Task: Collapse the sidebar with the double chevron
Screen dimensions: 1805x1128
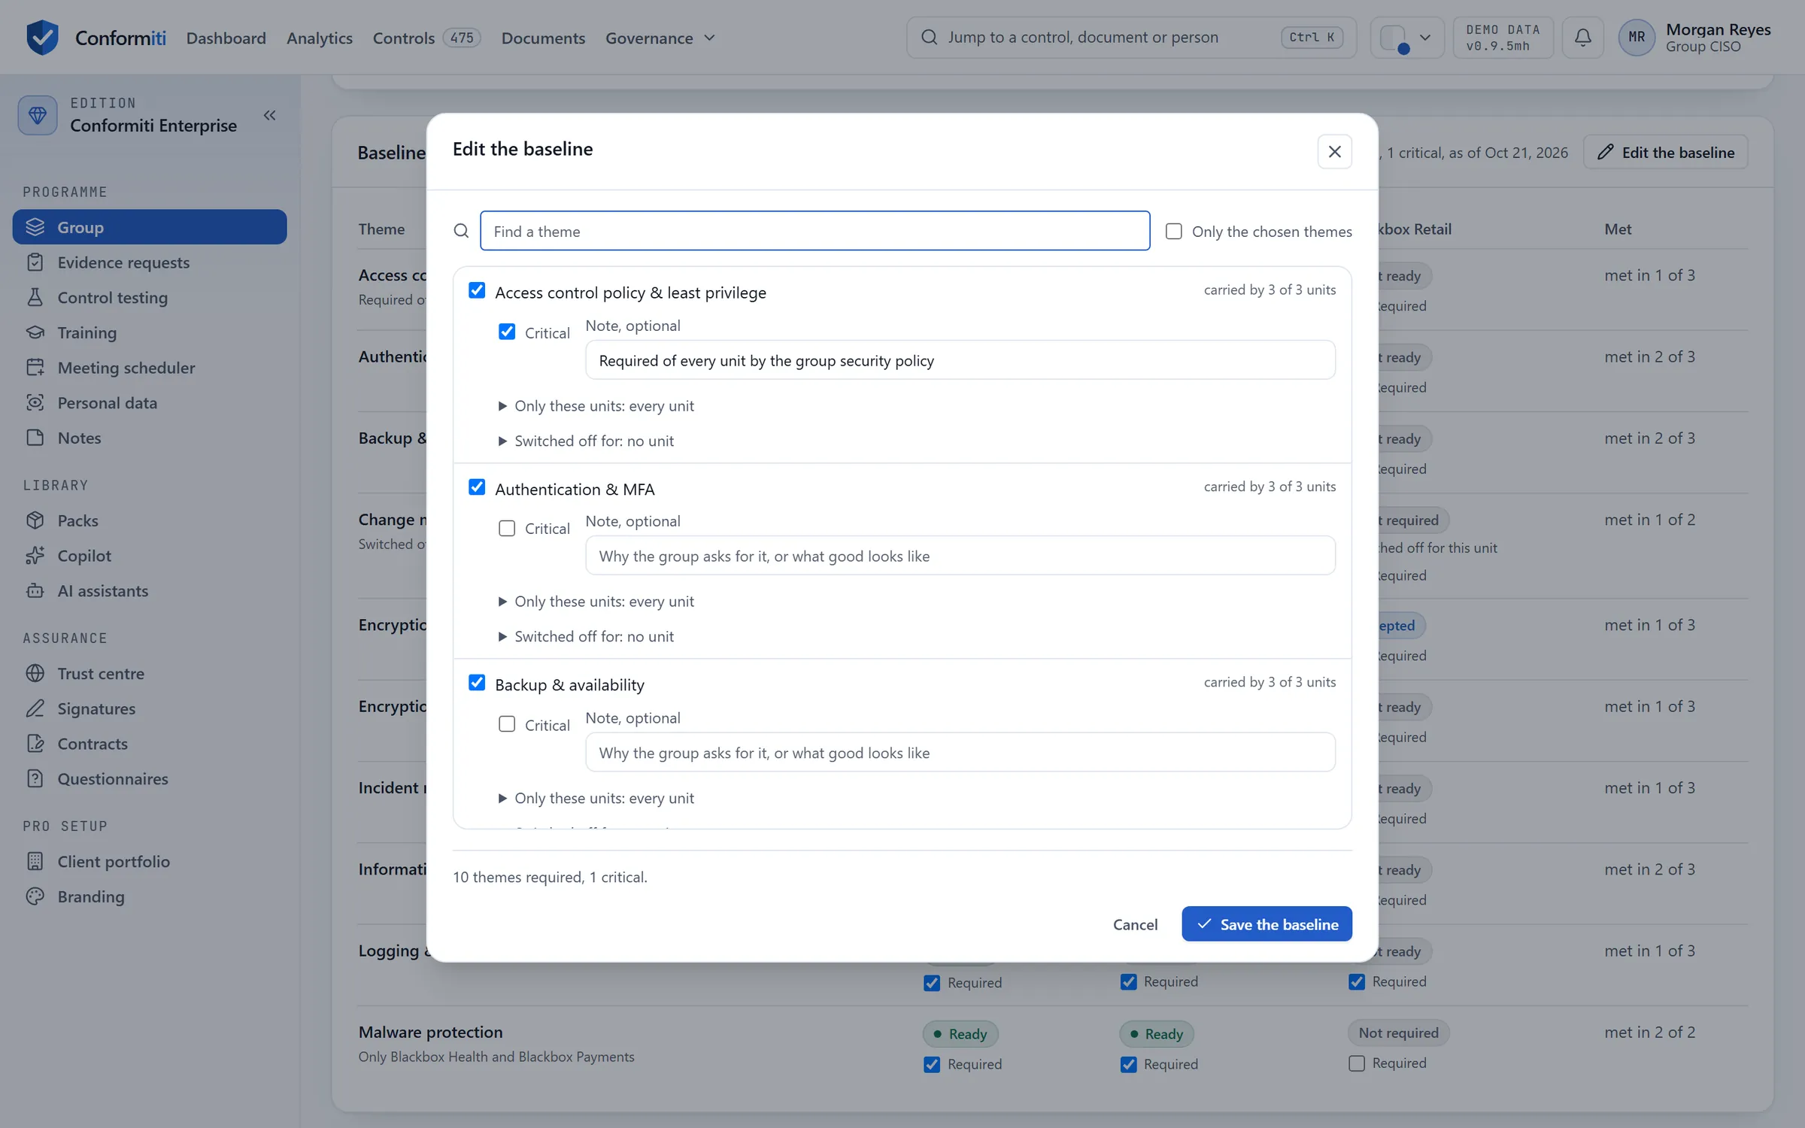Action: [269, 115]
